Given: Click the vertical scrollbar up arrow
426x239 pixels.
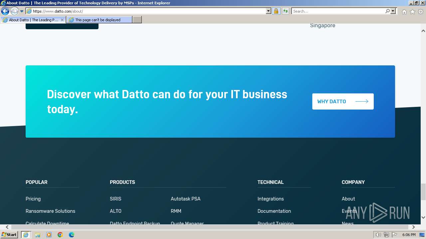Looking at the screenshot, I should (423, 31).
